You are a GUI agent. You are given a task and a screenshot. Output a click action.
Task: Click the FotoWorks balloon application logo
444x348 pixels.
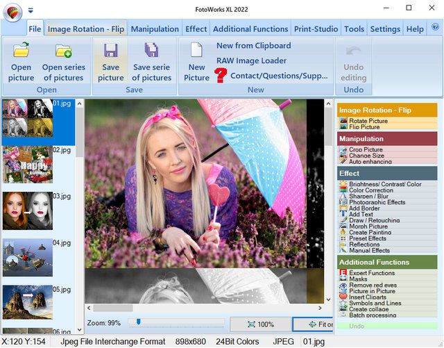coord(12,10)
